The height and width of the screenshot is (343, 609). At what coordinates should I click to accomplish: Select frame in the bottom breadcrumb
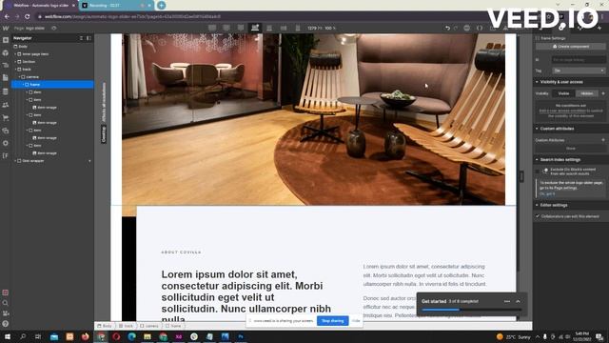tap(173, 326)
